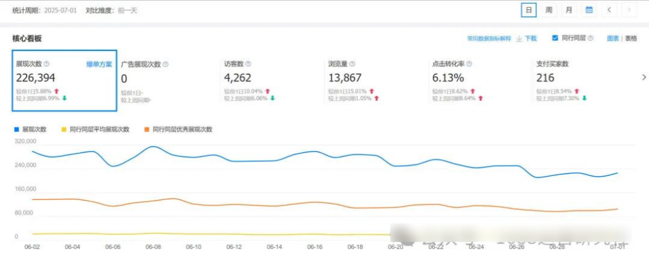Select the 广告展现次数 metric card
Viewport: 649px width, 262px height.
pos(169,81)
